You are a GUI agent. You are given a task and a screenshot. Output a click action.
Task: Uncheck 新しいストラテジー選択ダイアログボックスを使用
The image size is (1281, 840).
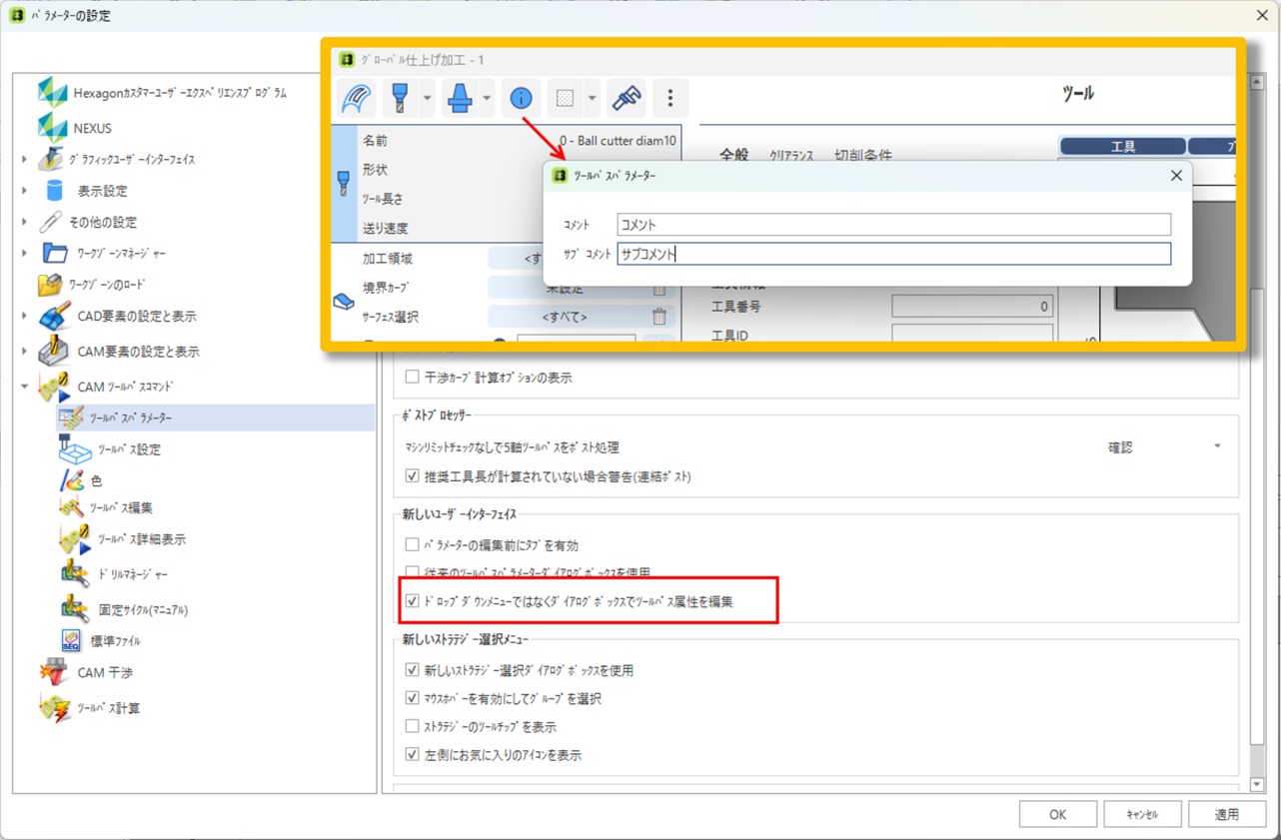tap(412, 670)
